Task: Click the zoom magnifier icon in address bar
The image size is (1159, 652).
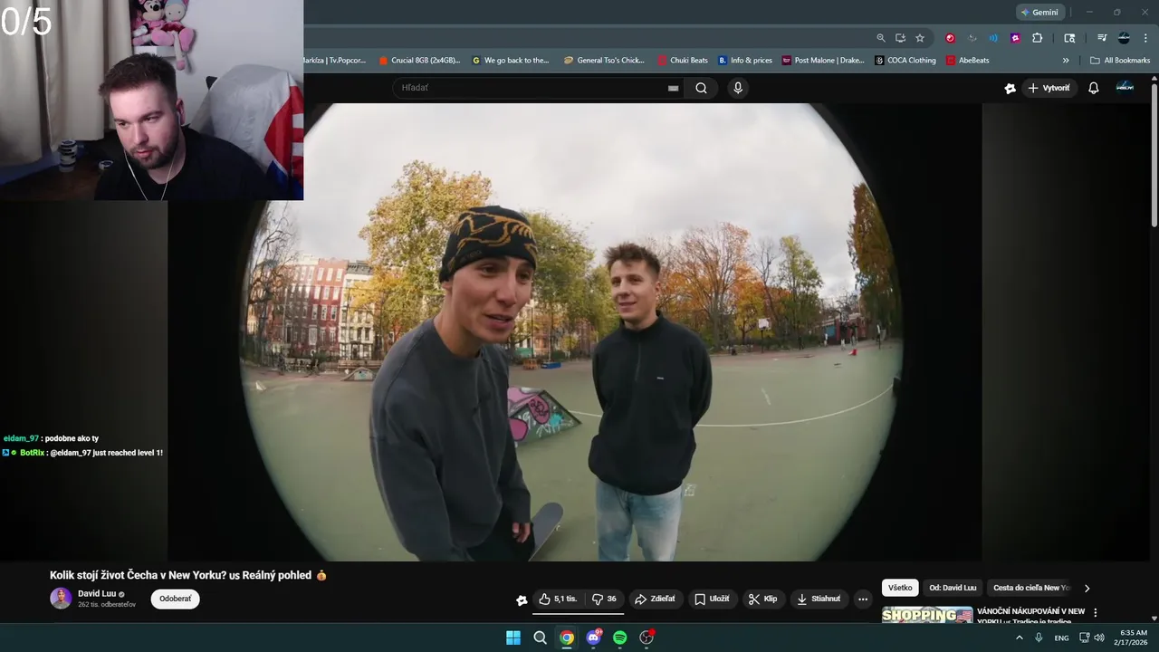Action: (x=880, y=38)
